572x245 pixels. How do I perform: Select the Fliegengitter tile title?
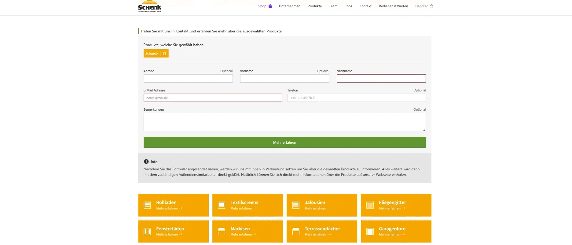pyautogui.click(x=392, y=202)
